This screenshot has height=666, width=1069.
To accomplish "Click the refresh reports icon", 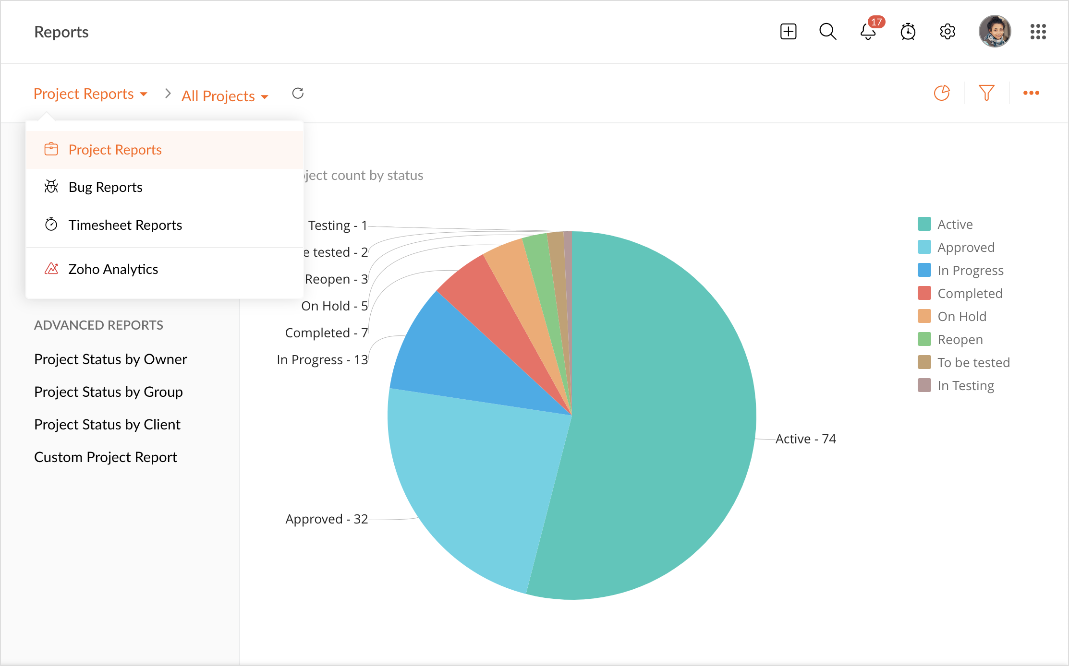I will tap(298, 93).
